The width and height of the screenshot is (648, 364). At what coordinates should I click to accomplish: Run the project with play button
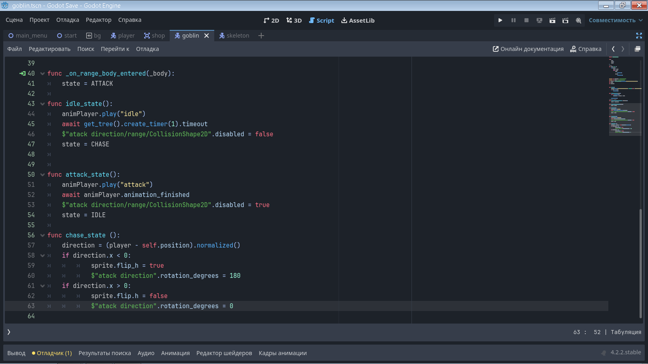500,20
